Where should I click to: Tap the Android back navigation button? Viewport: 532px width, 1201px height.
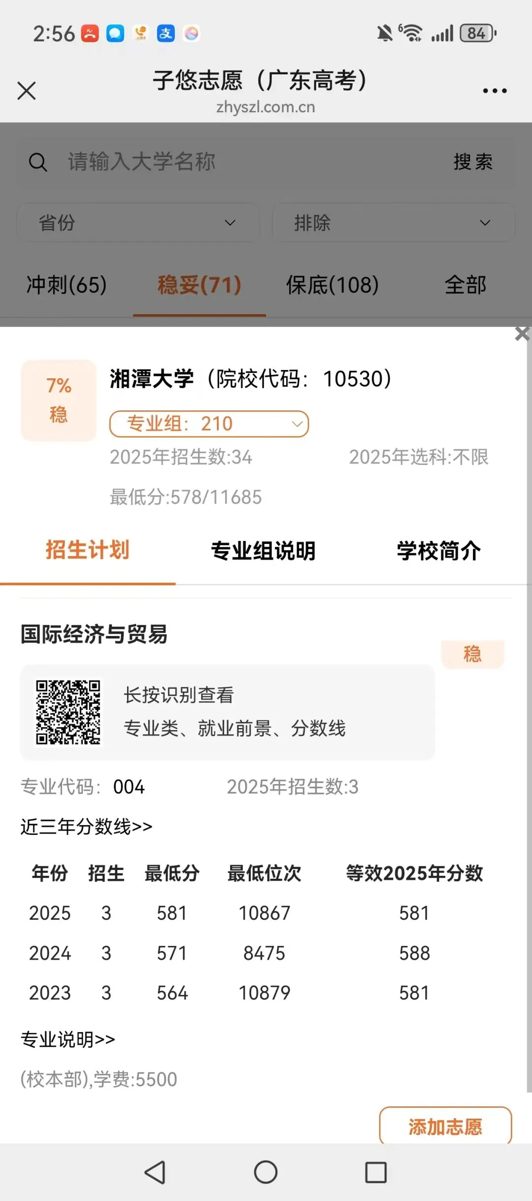(155, 1172)
